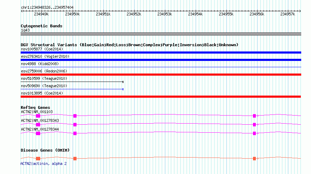
Task: Click the DGV Structural Variants track title
Action: (130, 45)
